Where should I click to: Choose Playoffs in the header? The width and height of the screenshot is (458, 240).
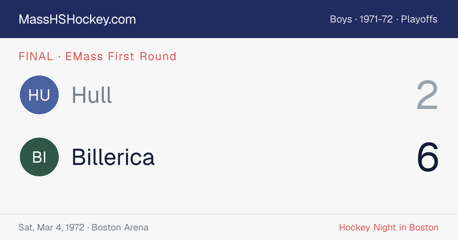tap(419, 19)
